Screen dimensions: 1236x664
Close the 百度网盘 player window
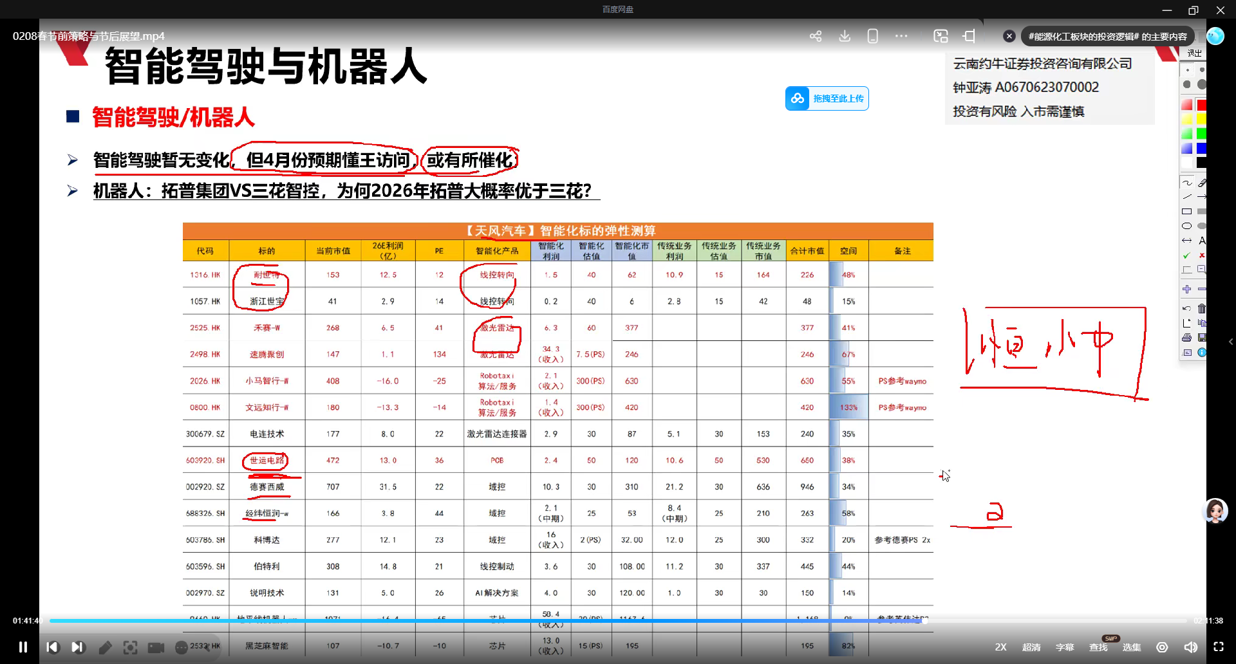click(x=1221, y=10)
